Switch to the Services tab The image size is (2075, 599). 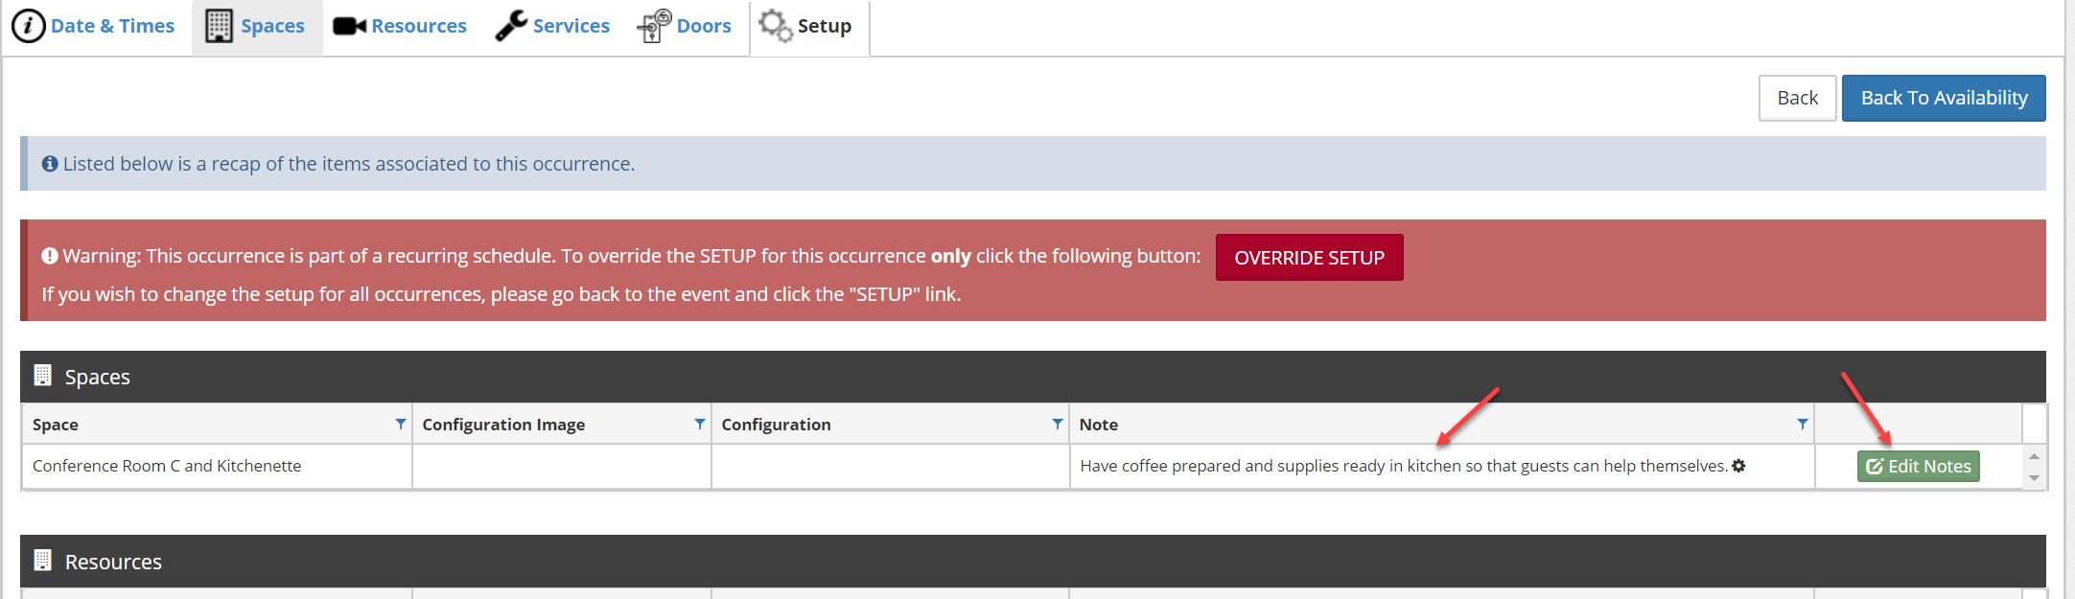tap(552, 26)
